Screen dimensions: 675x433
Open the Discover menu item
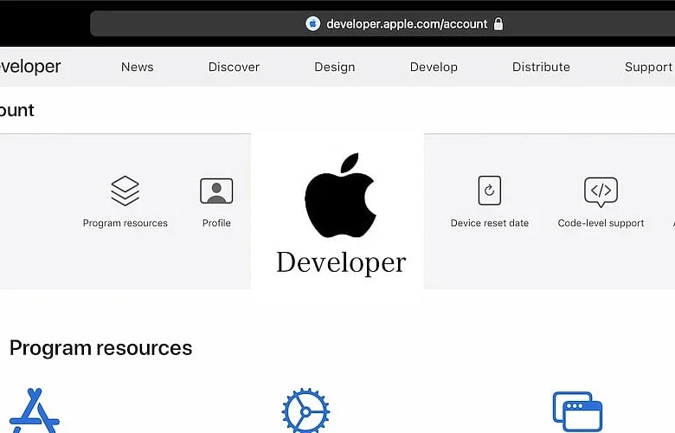click(x=234, y=67)
